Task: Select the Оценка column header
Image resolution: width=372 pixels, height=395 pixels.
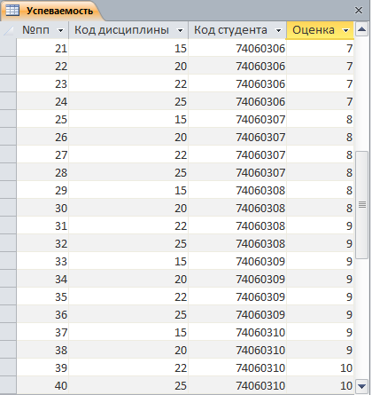Action: pos(320,30)
